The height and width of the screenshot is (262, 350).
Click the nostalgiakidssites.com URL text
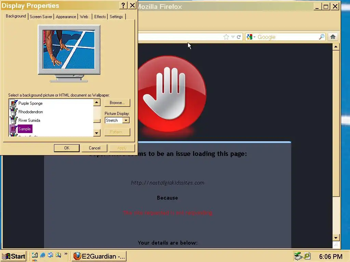coord(167,183)
